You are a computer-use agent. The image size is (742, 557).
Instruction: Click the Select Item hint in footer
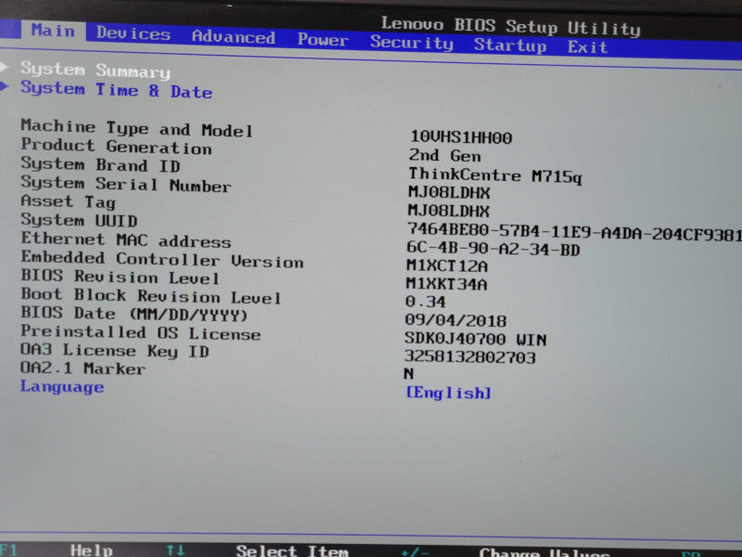coord(292,551)
